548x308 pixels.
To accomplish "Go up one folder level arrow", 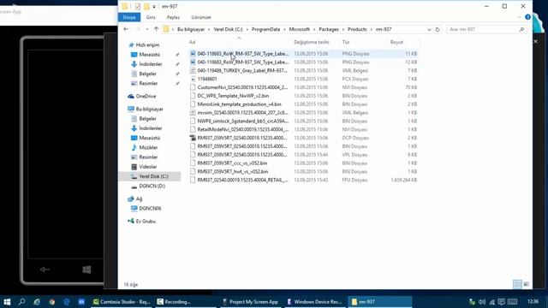I will click(x=156, y=29).
